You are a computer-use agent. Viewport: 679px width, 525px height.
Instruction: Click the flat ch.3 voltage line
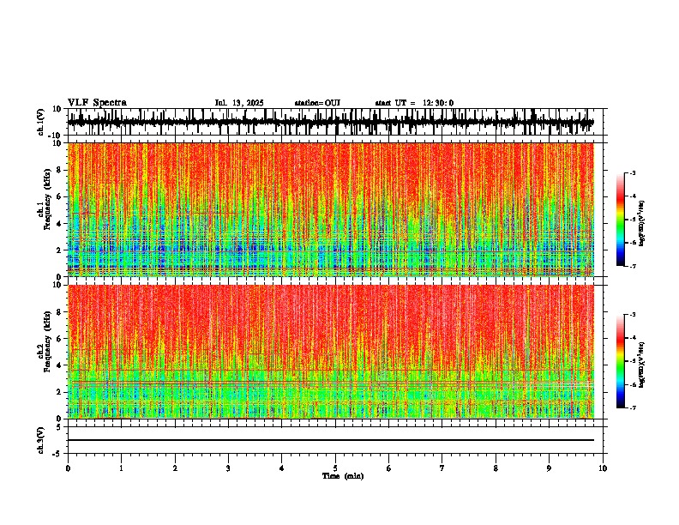[x=331, y=440]
